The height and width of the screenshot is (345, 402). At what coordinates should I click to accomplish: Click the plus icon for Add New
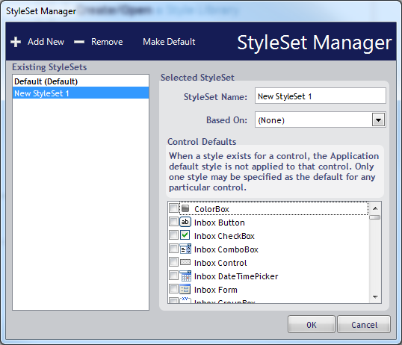click(16, 42)
